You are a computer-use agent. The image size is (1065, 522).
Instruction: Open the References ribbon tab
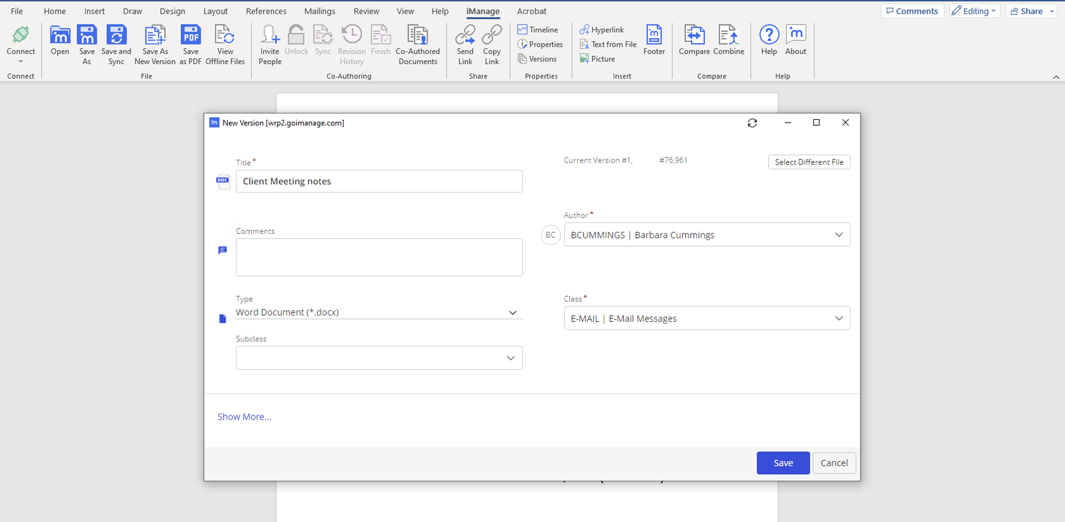click(x=266, y=11)
